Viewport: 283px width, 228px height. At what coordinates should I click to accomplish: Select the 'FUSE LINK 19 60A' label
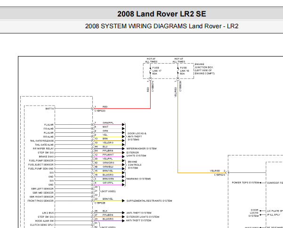click(x=185, y=71)
